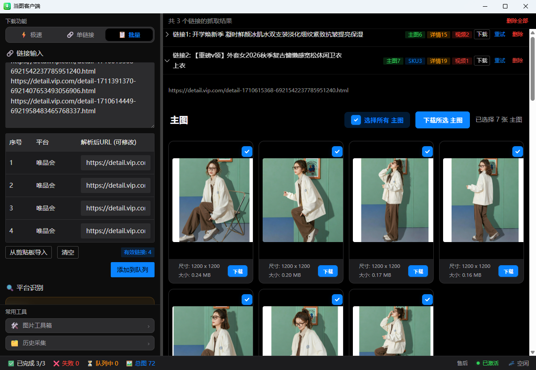The image size is (536, 370).
Task: Select the 批量 tab
Action: [129, 35]
